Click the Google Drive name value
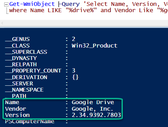The width and height of the screenshot is (168, 127). click(x=93, y=102)
